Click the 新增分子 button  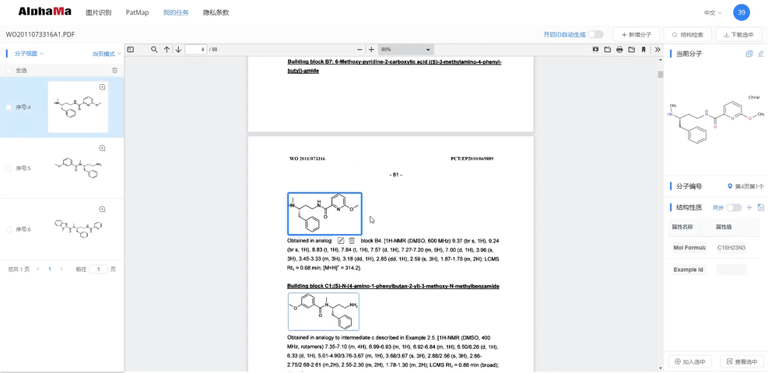[x=636, y=35]
